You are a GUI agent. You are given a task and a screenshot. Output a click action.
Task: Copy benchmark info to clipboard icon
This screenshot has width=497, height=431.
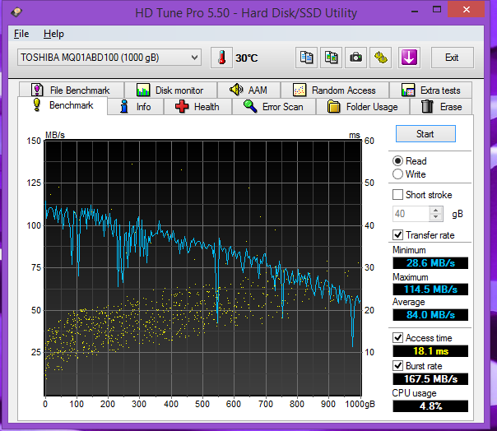306,58
